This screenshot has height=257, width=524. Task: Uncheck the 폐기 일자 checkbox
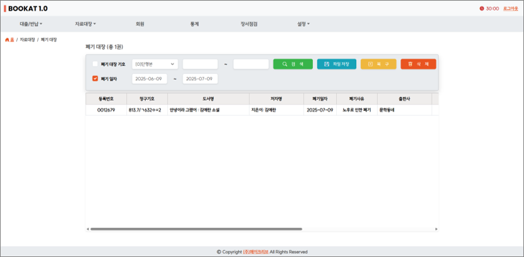pyautogui.click(x=95, y=78)
